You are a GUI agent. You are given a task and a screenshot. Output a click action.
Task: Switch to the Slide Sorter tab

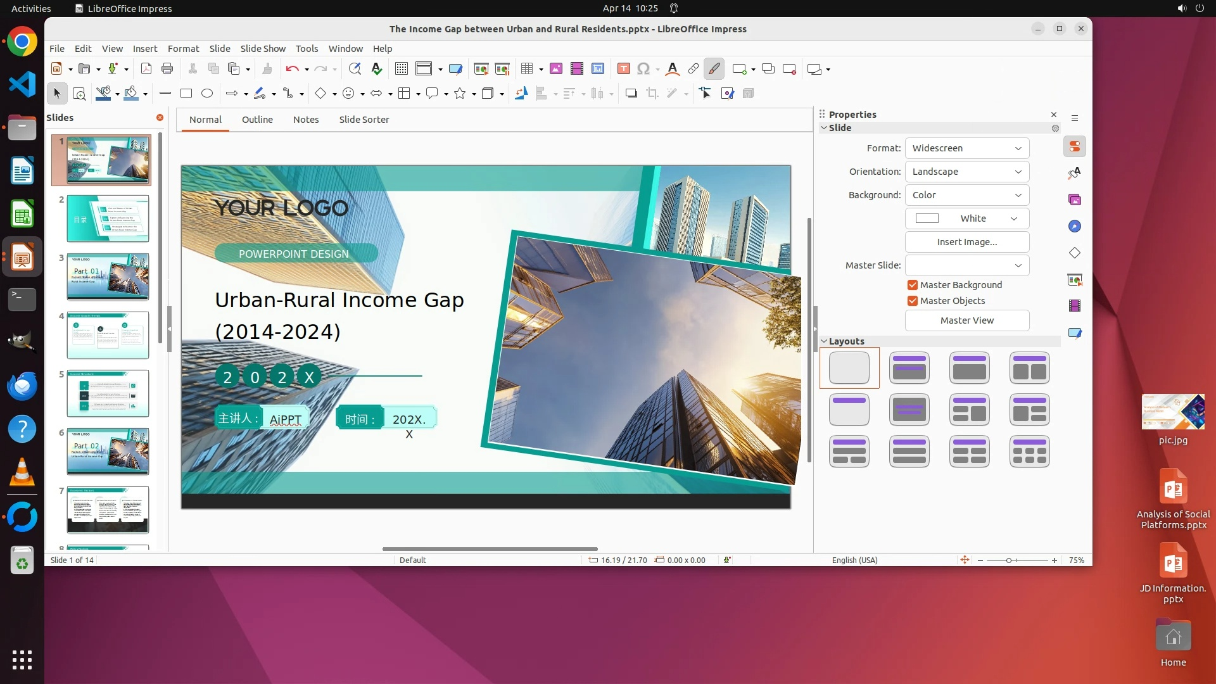(x=364, y=120)
